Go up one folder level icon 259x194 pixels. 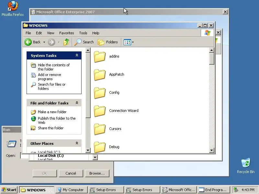tap(66, 42)
